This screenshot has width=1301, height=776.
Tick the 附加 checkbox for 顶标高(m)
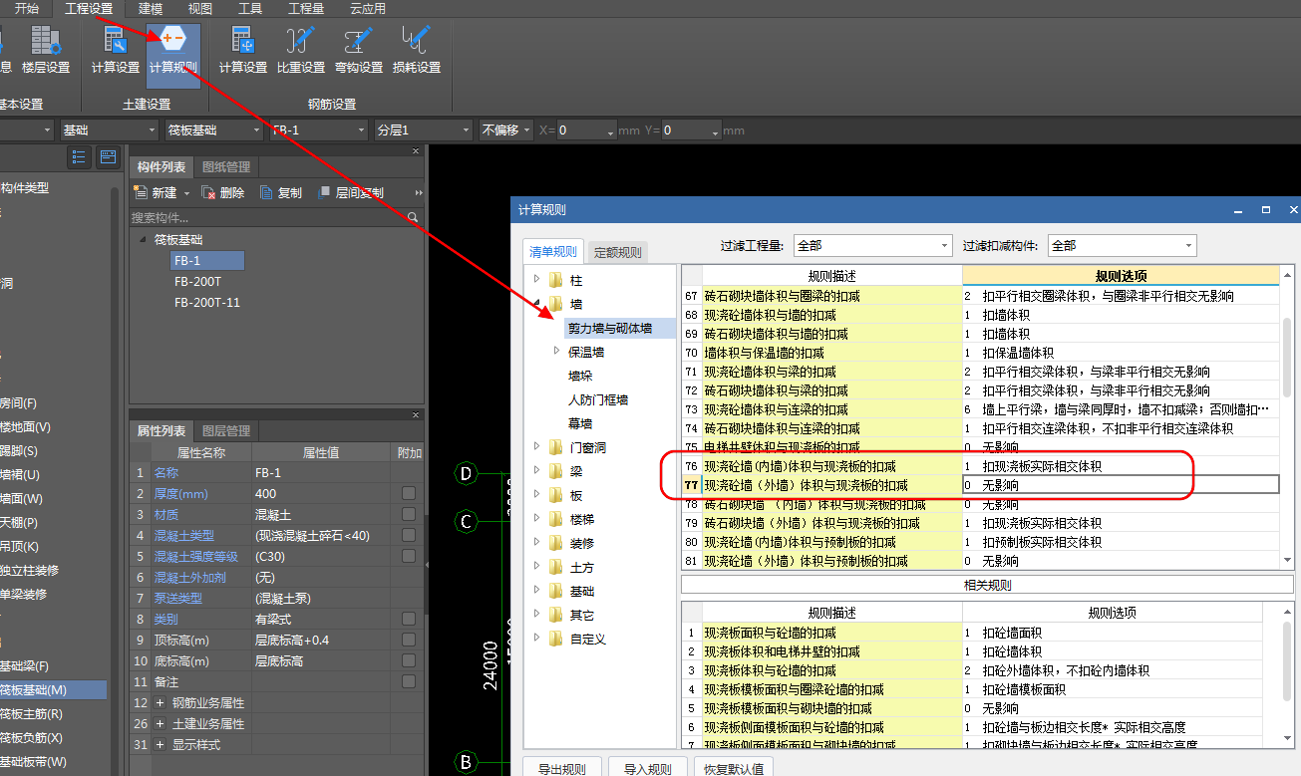click(409, 640)
